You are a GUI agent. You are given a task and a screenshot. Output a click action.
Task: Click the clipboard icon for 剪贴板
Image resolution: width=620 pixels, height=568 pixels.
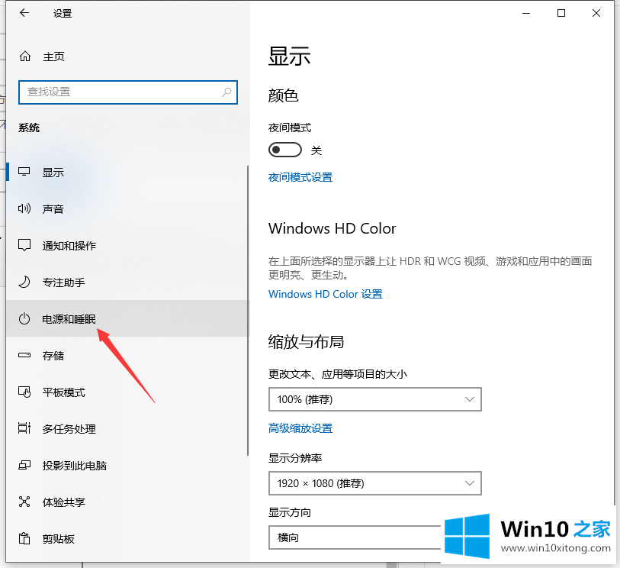pos(24,538)
